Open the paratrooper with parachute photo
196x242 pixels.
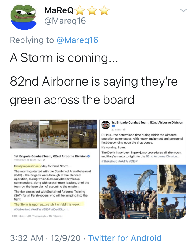click(x=128, y=191)
